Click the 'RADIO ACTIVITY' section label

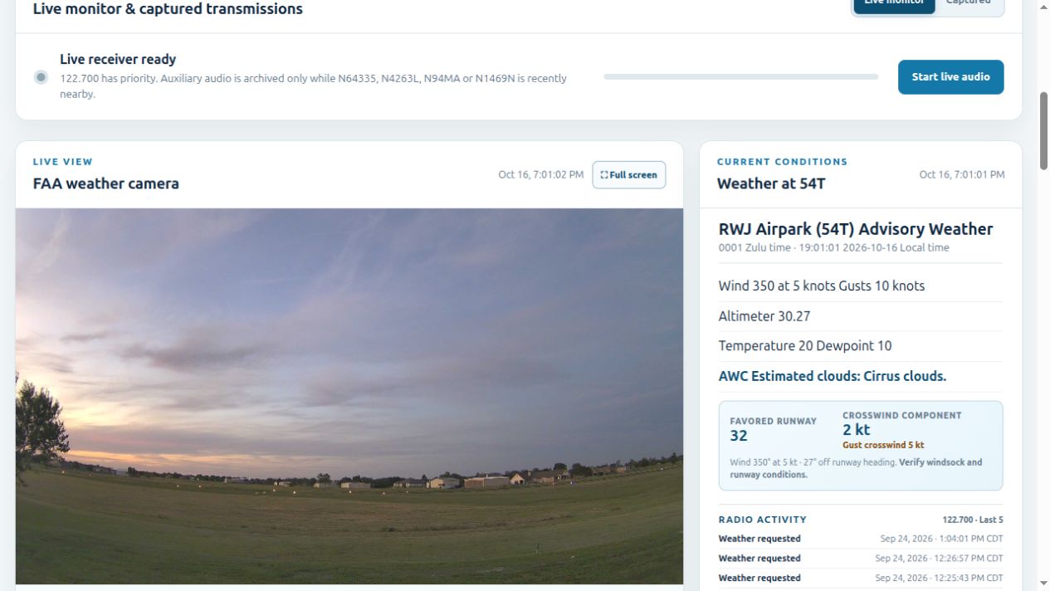coord(763,520)
